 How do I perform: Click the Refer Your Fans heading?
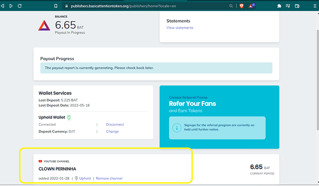click(x=192, y=104)
